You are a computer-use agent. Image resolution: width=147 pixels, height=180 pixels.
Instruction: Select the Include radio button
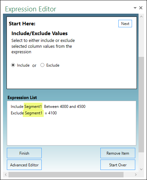coord(13,65)
